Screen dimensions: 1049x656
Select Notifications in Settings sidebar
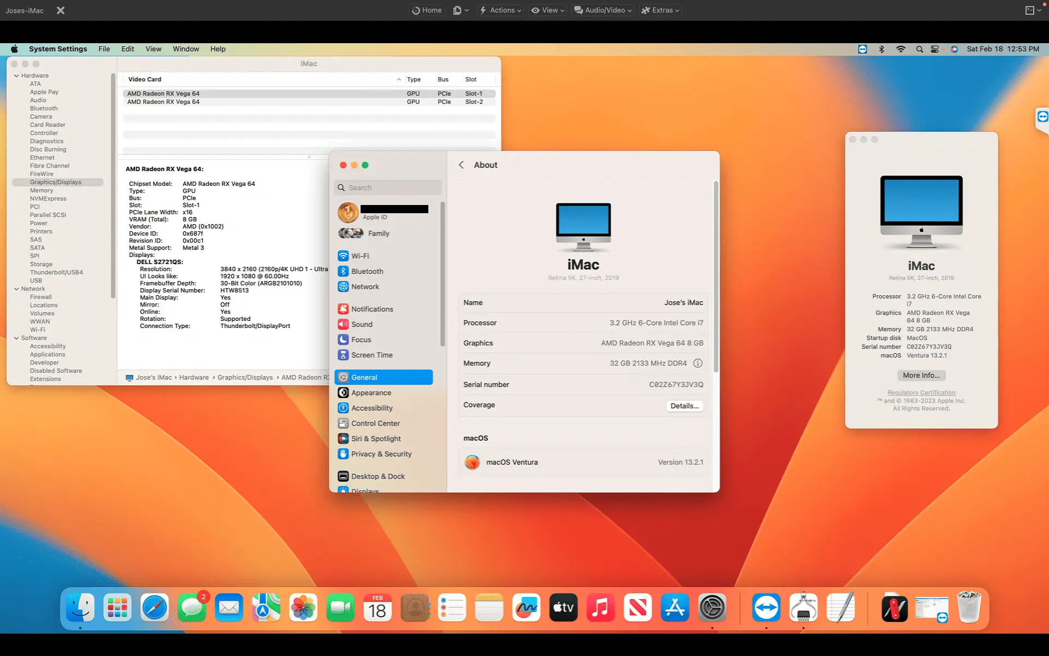pyautogui.click(x=384, y=309)
